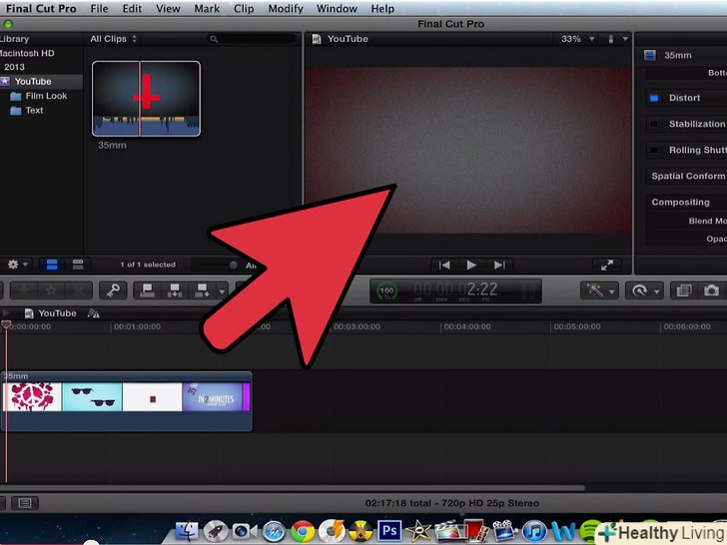Open the enhancements magic wand menu

pos(599,290)
